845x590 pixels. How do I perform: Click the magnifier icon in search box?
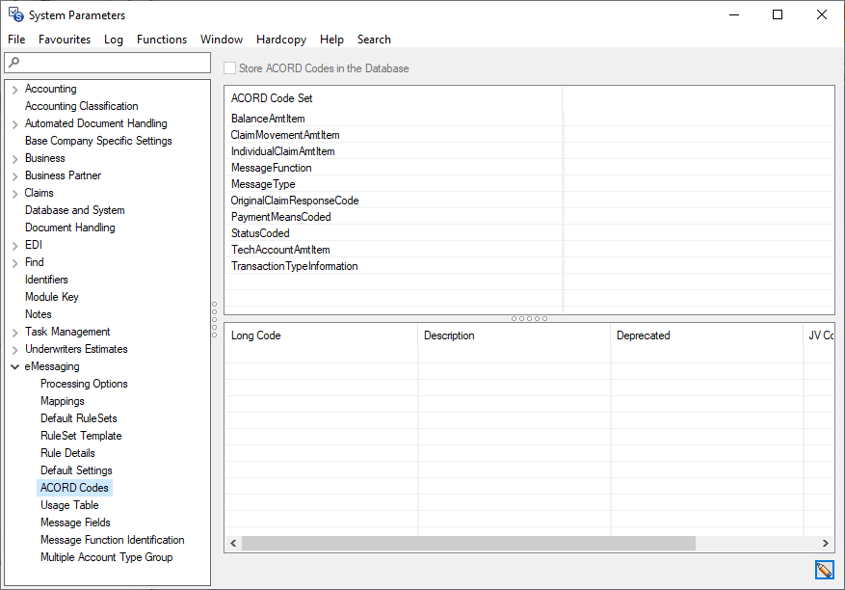[x=13, y=63]
